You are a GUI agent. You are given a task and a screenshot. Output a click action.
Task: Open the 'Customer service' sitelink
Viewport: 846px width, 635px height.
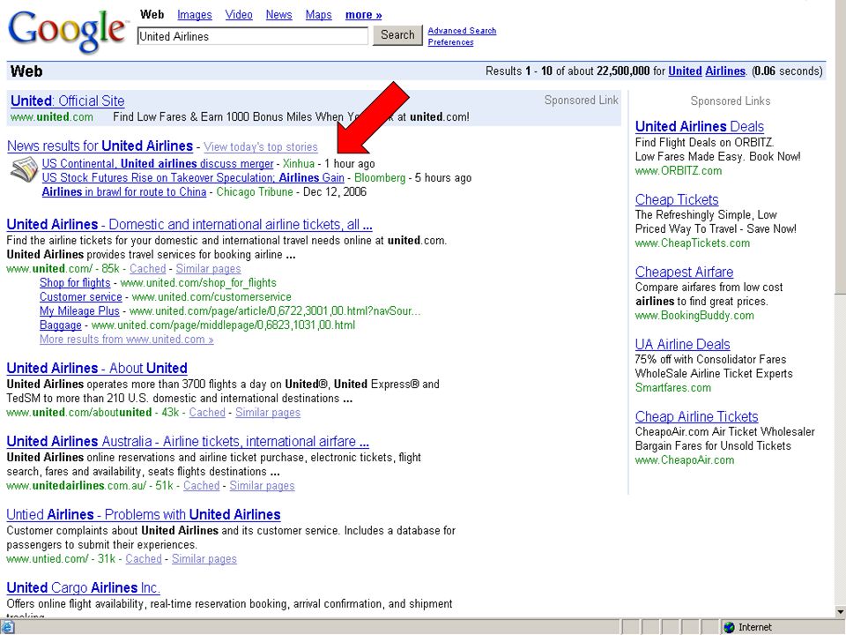click(81, 296)
